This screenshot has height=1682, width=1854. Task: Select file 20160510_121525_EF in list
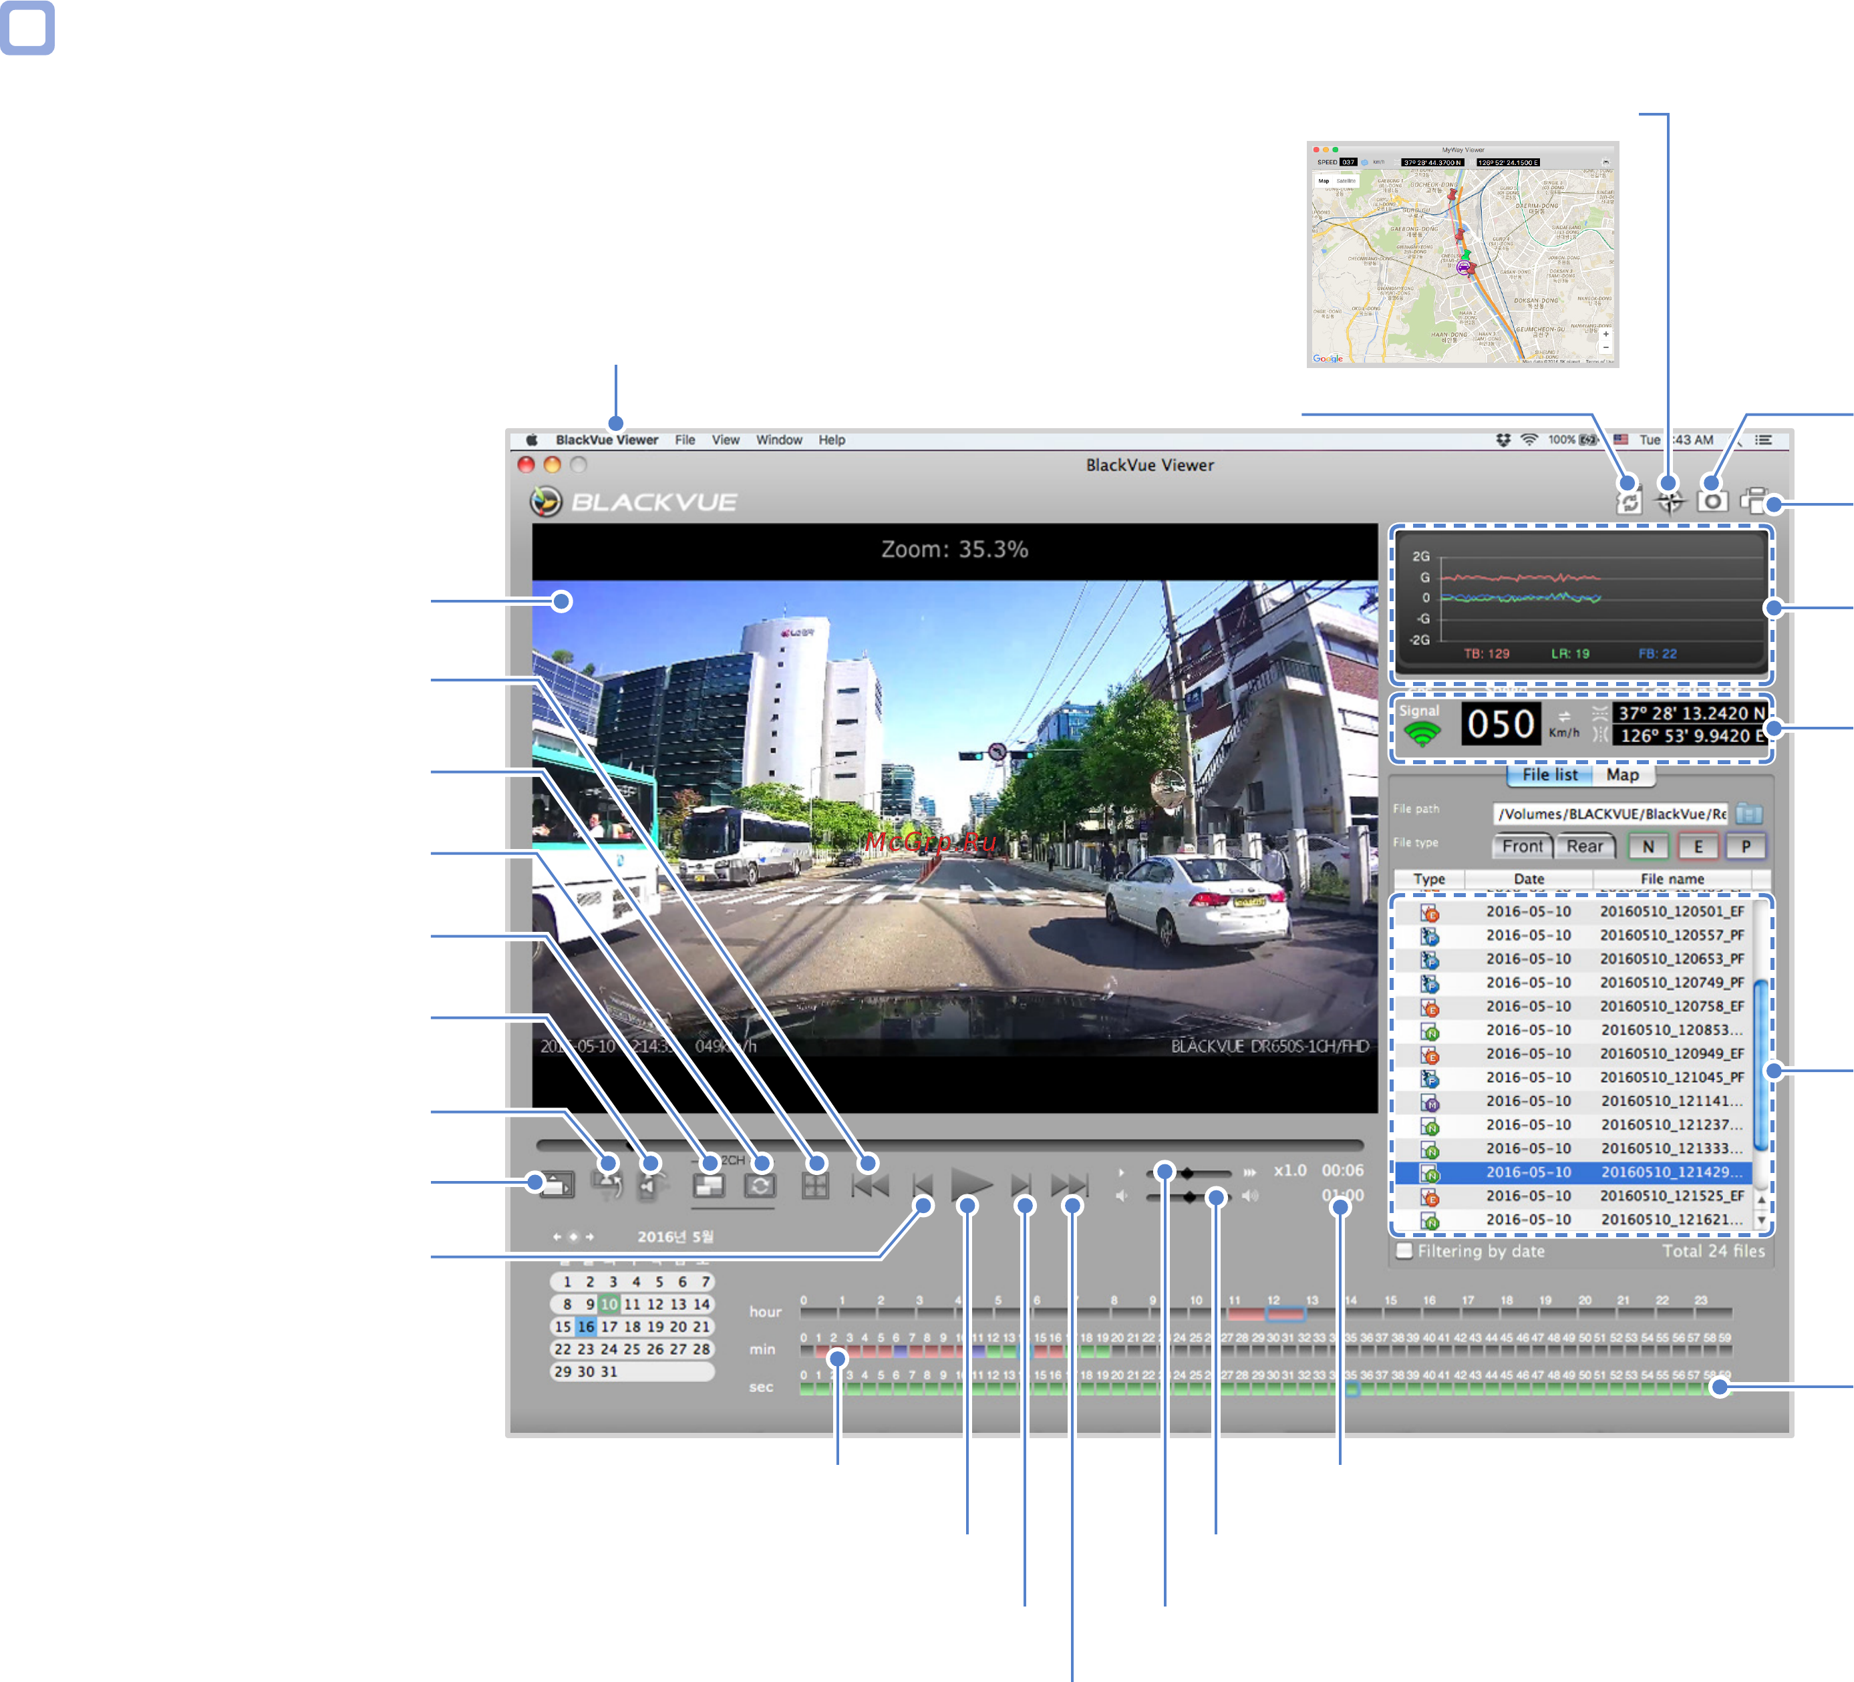coord(1573,1196)
